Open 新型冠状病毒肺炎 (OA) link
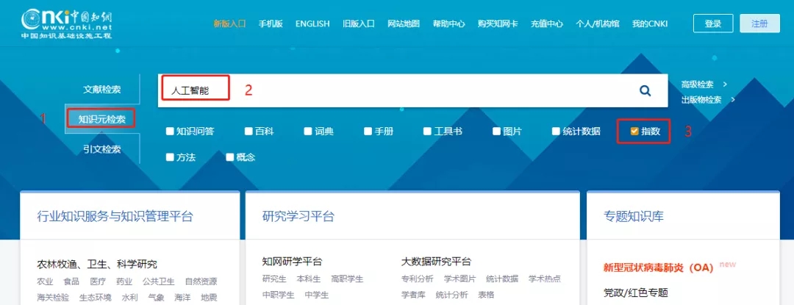The image size is (794, 305). tap(658, 268)
